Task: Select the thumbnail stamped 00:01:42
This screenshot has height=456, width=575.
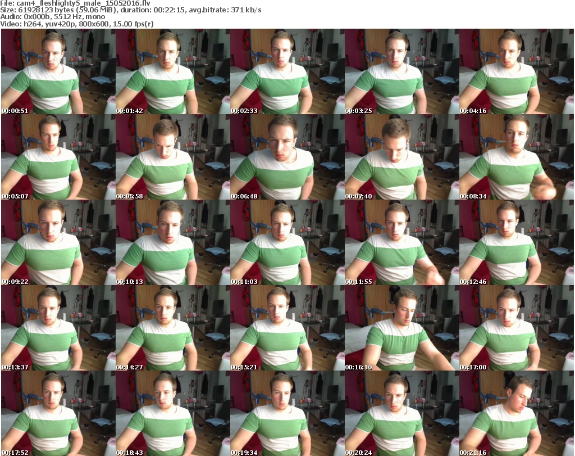Action: pos(173,71)
